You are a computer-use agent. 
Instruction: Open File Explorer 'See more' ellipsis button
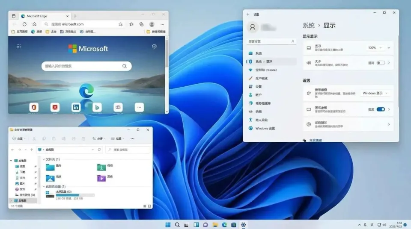pos(132,139)
